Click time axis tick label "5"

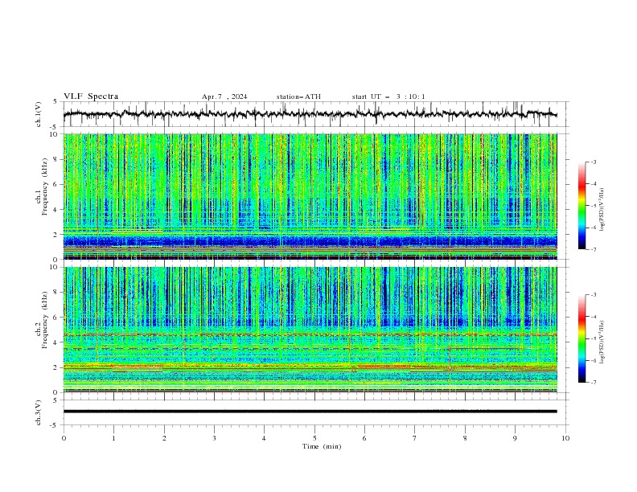pos(314,438)
